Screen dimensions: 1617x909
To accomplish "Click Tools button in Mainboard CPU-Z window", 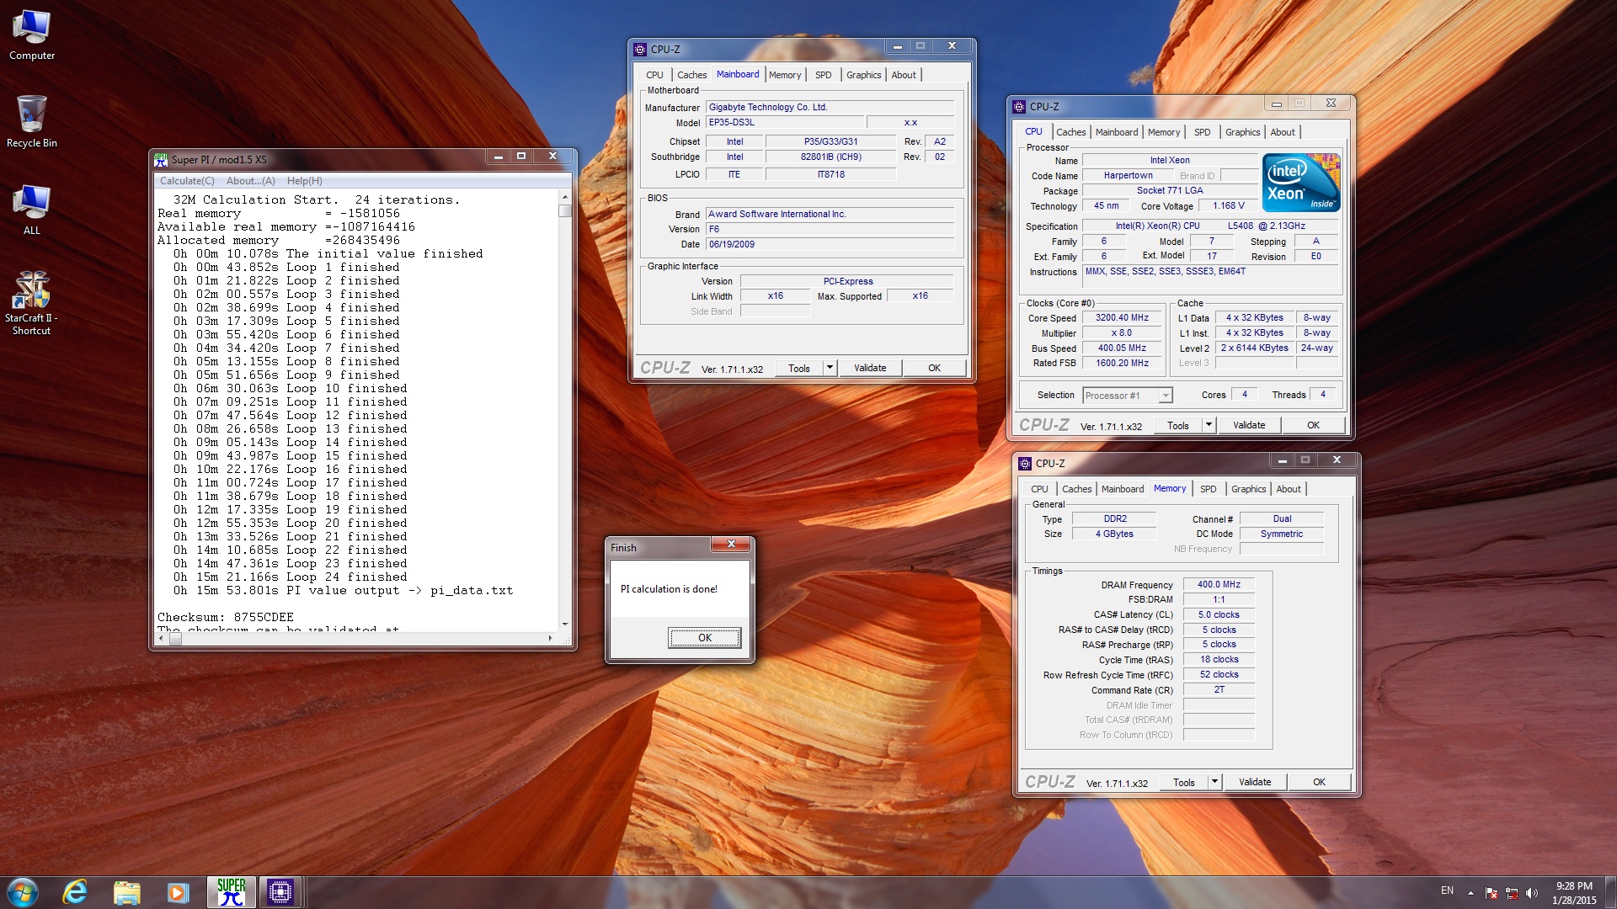I will coord(799,369).
